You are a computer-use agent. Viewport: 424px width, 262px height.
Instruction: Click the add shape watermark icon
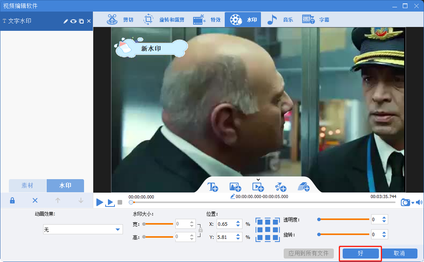(x=281, y=187)
